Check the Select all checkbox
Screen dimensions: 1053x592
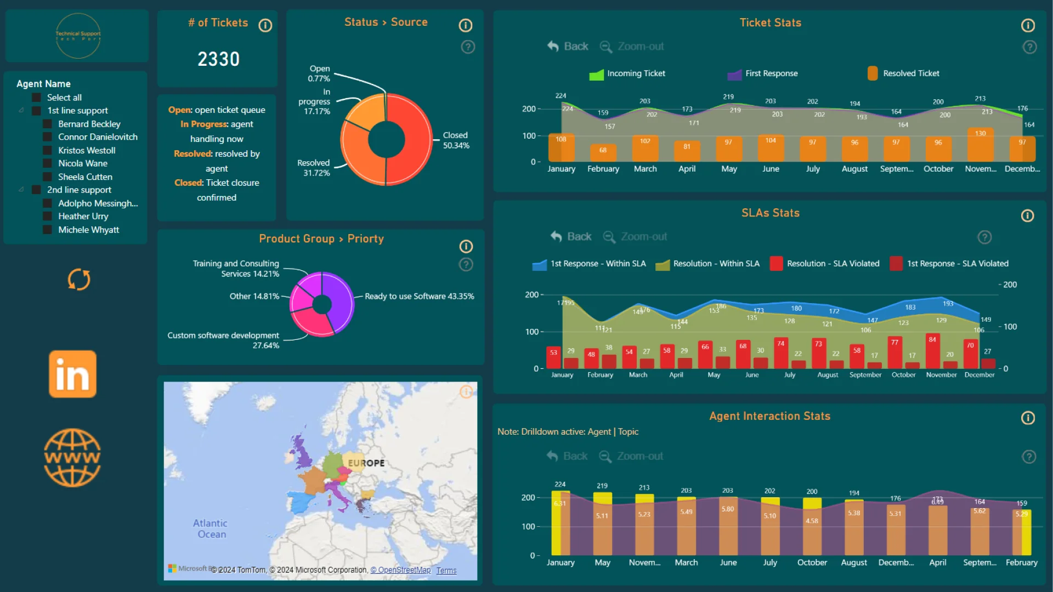37,98
